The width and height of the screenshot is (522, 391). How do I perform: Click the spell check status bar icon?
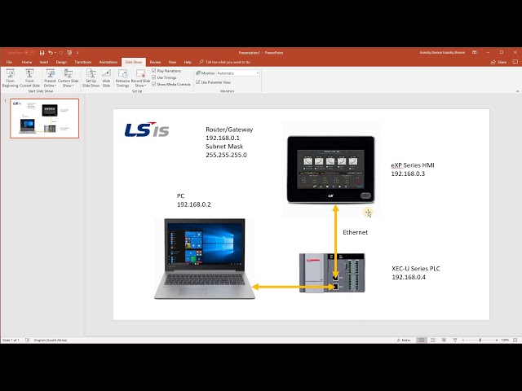pyautogui.click(x=27, y=340)
